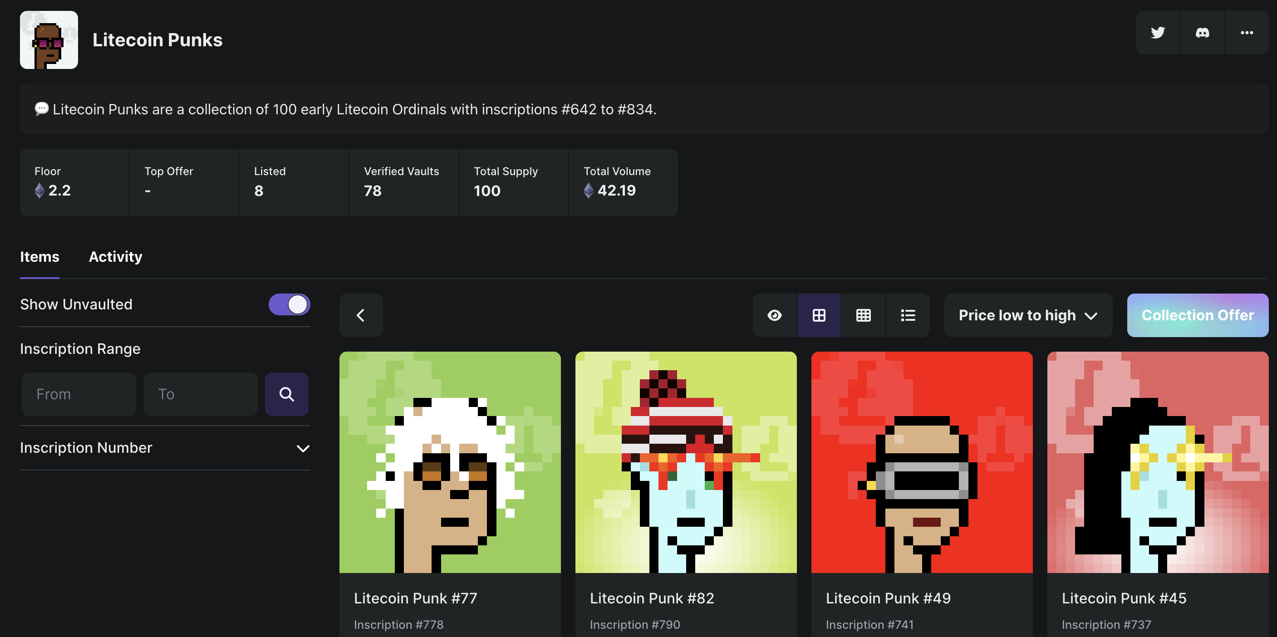Click the Litecoin Punks collection avatar
1277x637 pixels.
(49, 39)
